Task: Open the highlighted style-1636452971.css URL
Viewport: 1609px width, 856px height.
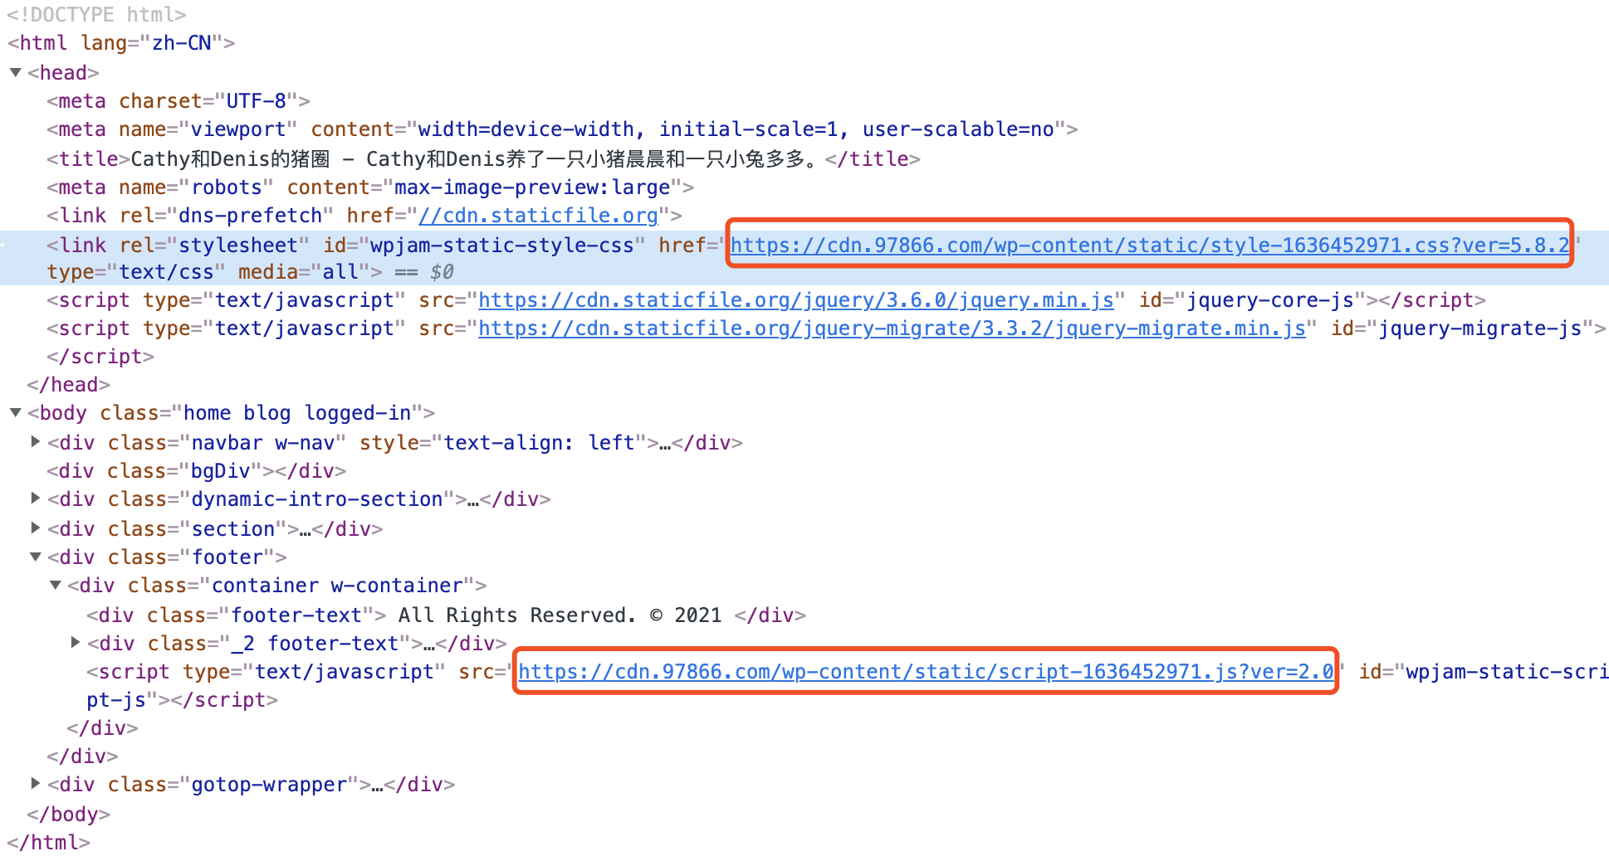Action: point(1148,245)
